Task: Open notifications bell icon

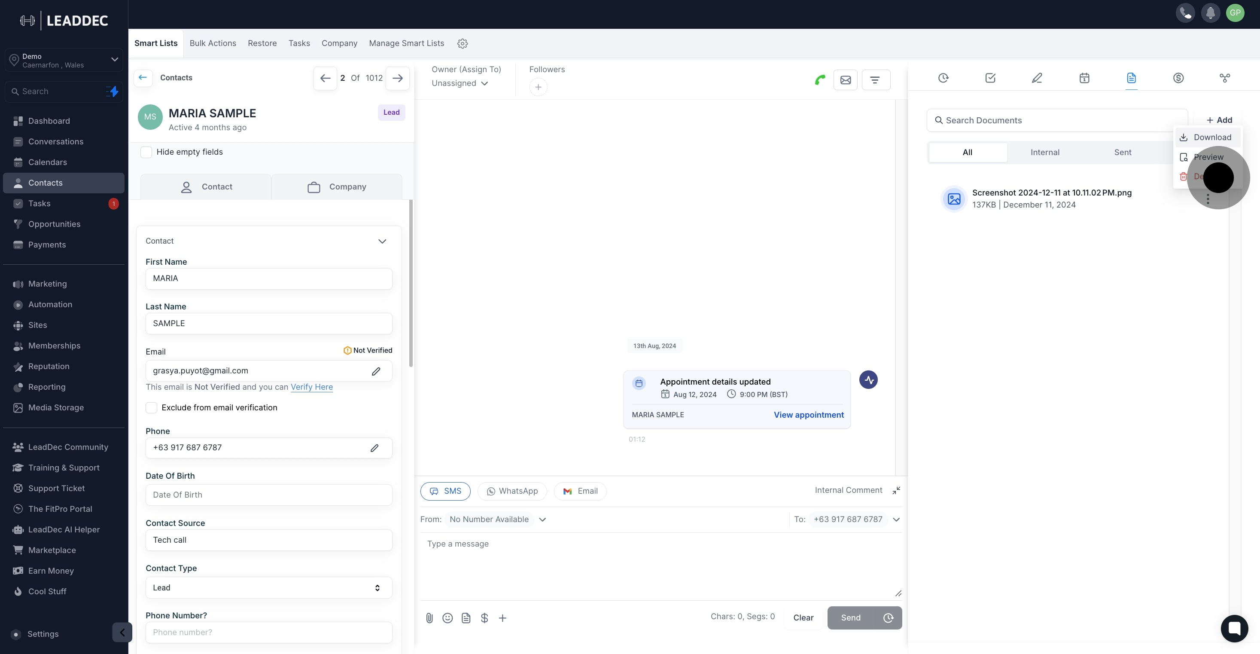Action: point(1210,13)
